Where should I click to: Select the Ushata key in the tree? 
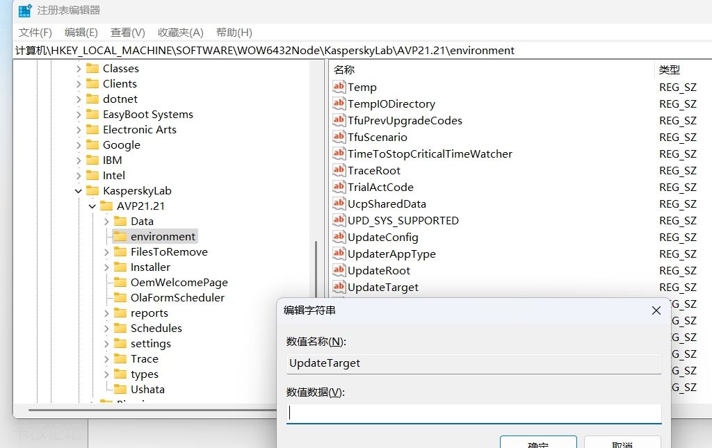(147, 390)
